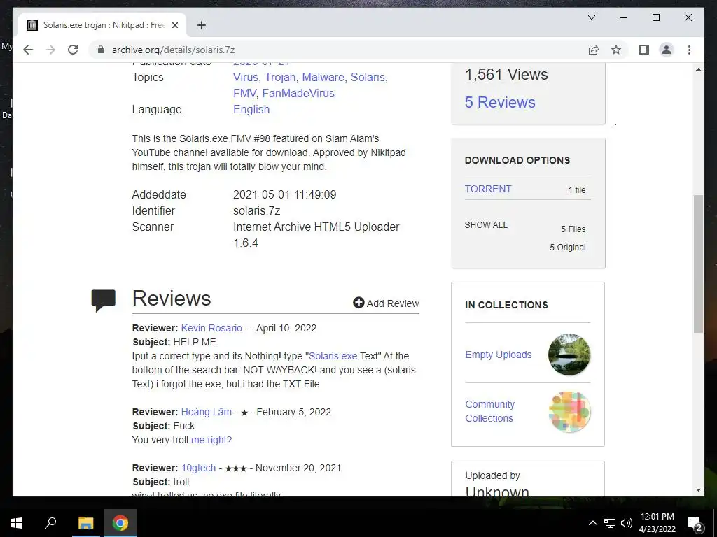Bookmark this page with the star icon
Viewport: 717px width, 537px height.
[x=616, y=50]
